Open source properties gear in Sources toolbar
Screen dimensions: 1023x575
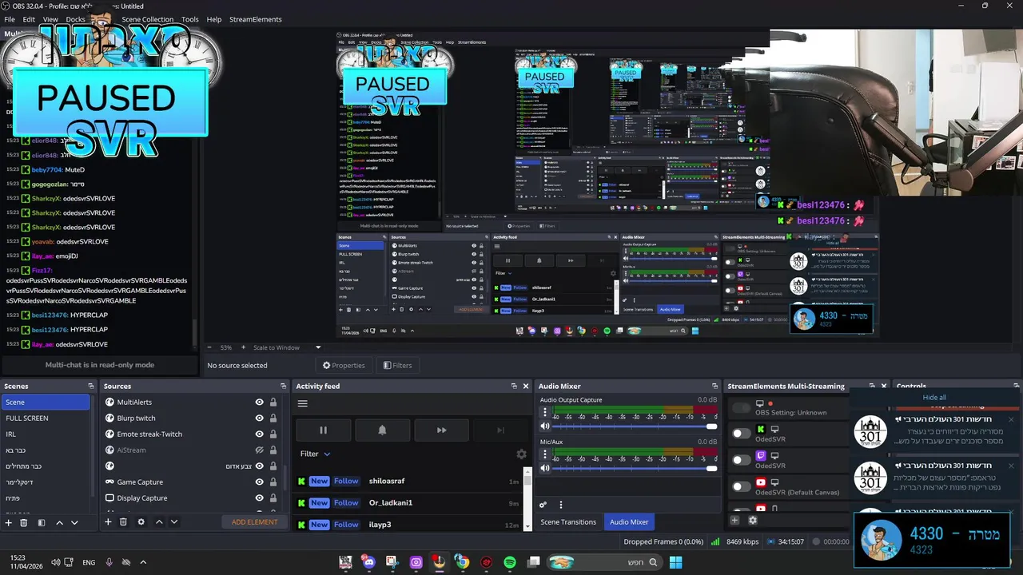click(141, 522)
